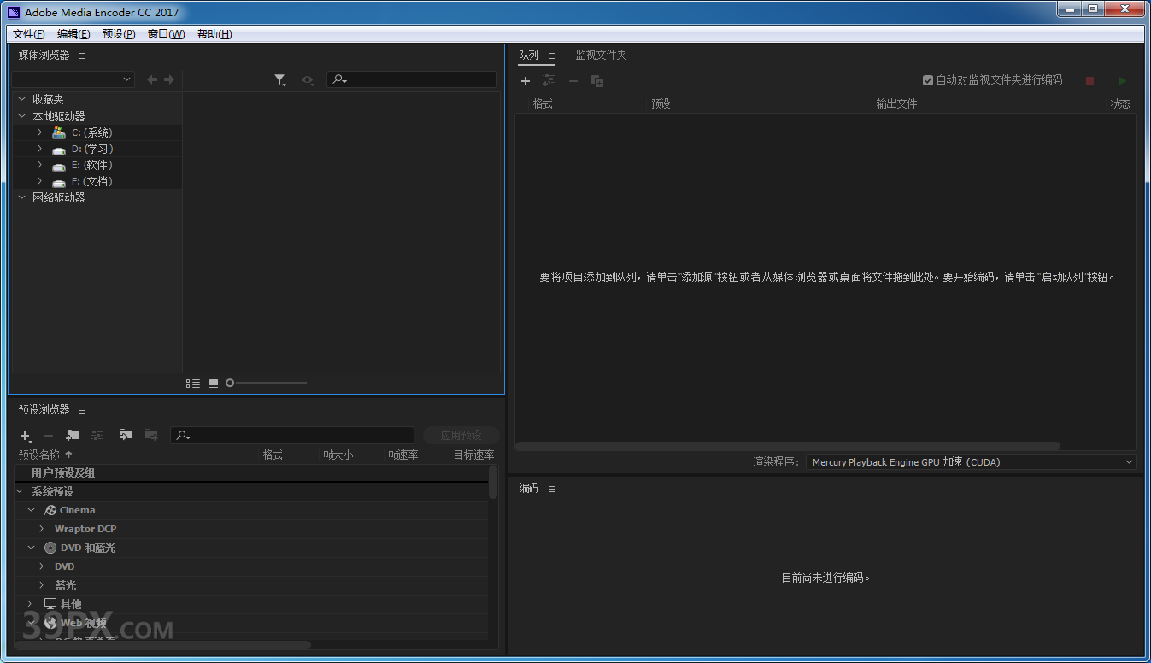The height and width of the screenshot is (663, 1151).
Task: Collapse the 收藏夹 tree node
Action: [x=22, y=99]
